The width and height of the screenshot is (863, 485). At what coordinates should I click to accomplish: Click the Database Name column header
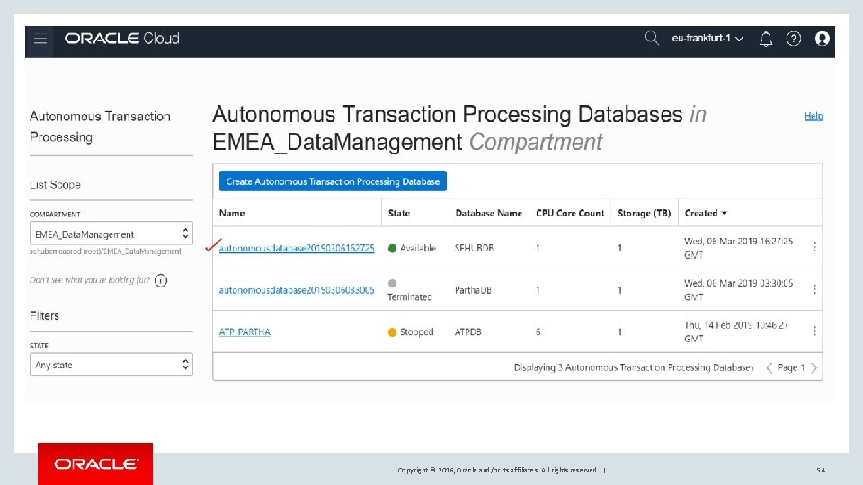coord(489,214)
